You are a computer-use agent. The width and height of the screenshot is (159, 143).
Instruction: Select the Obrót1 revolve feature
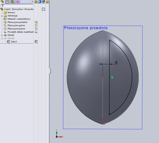[x=11, y=35]
